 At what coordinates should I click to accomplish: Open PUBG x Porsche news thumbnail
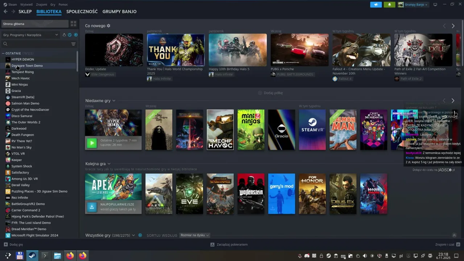[x=300, y=50]
